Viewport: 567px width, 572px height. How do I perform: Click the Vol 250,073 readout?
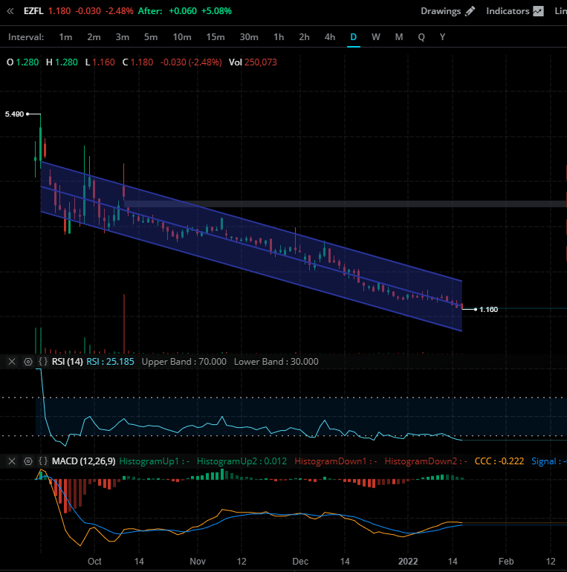[253, 62]
